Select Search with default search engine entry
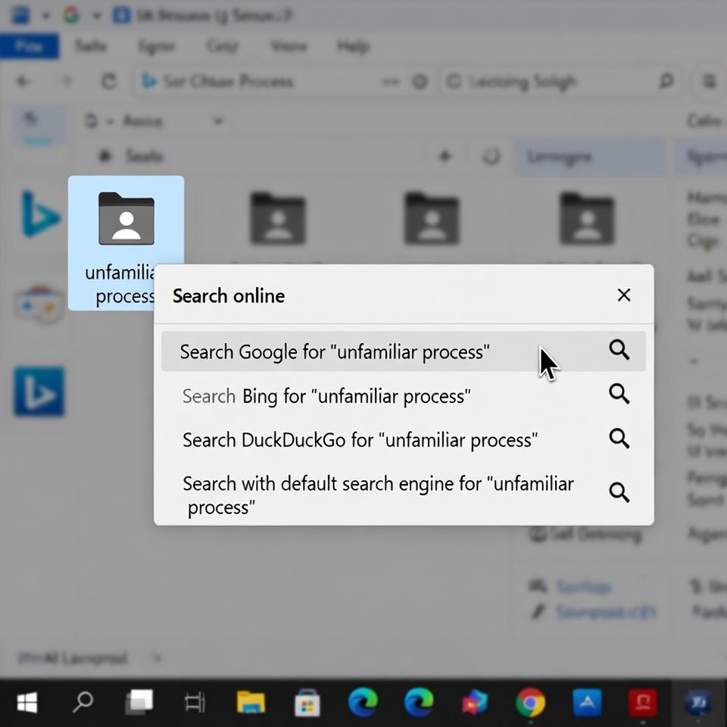Viewport: 727px width, 727px height. point(377,494)
